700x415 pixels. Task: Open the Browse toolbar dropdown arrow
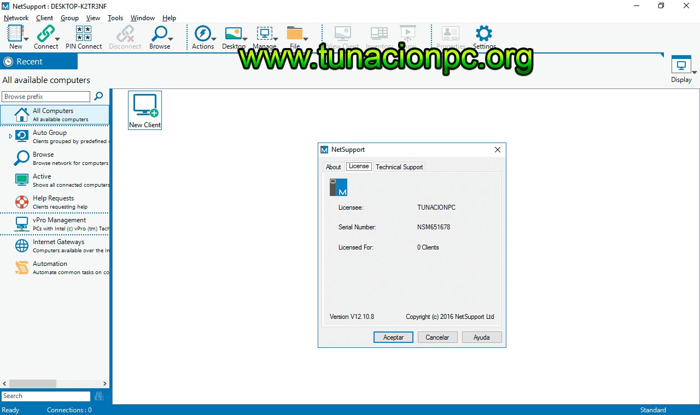(x=171, y=39)
